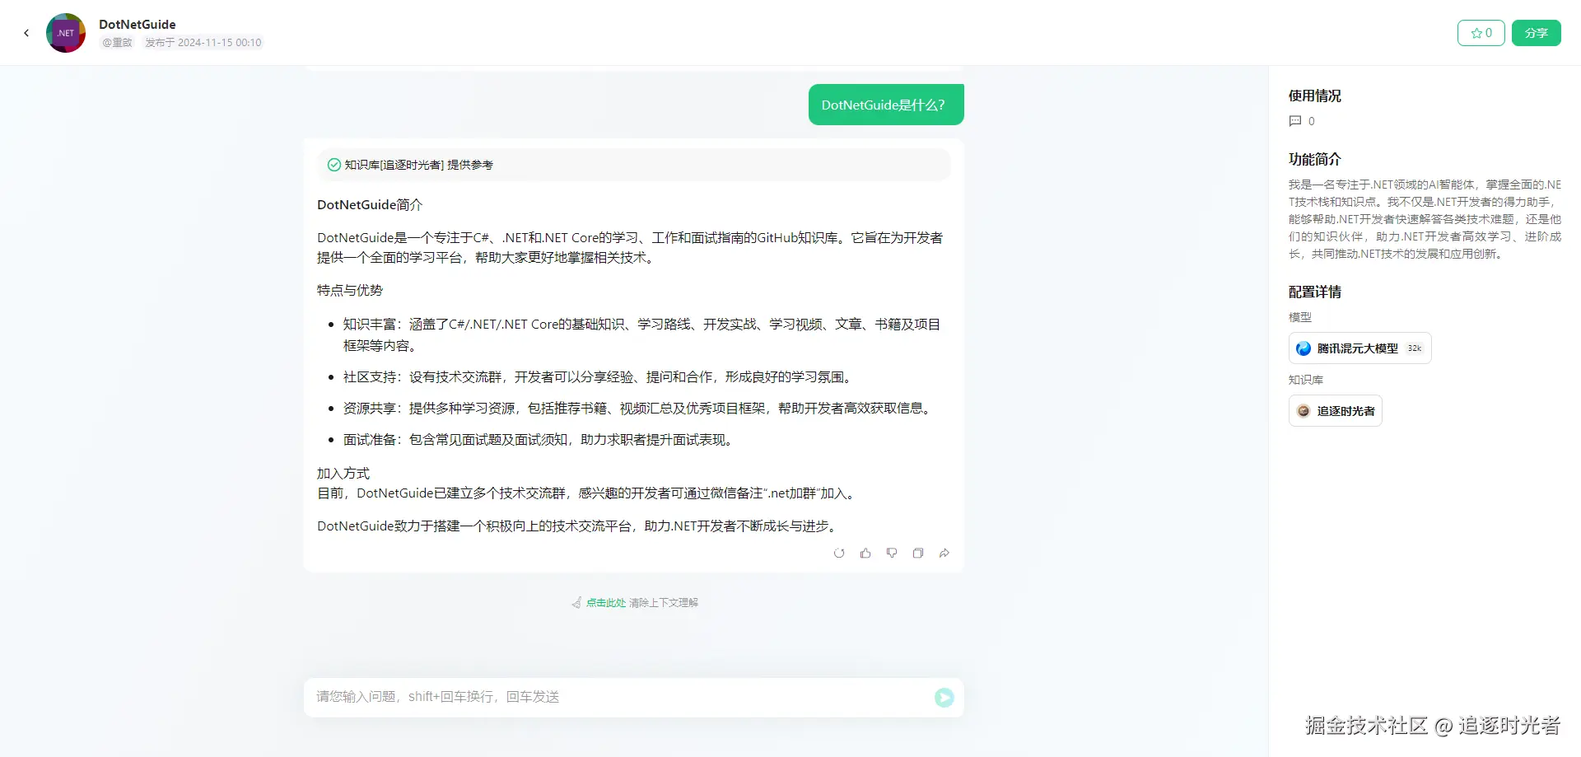Open the 腾讯混元大模型 model chip

[x=1359, y=348]
